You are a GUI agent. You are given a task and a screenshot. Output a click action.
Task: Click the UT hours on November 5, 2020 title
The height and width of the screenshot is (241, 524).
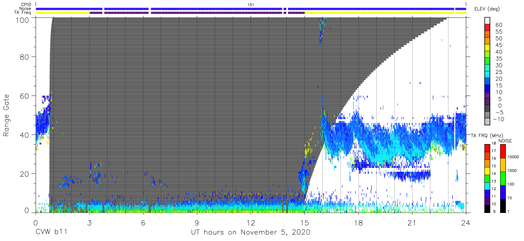[250, 232]
